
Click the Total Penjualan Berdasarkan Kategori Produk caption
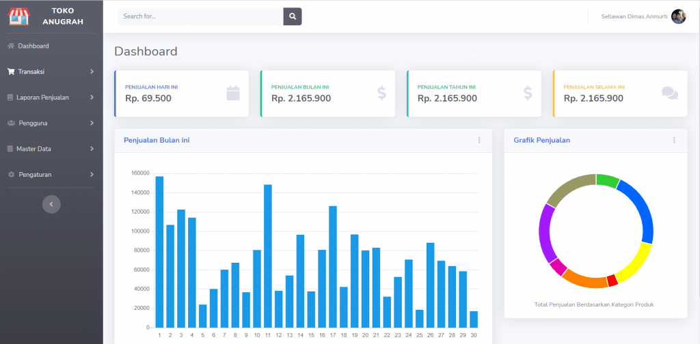[x=594, y=304]
